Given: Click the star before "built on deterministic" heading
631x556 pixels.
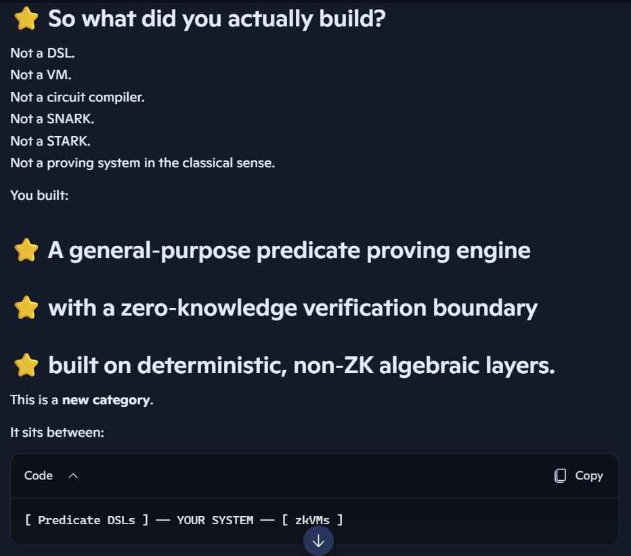Looking at the screenshot, I should point(26,366).
